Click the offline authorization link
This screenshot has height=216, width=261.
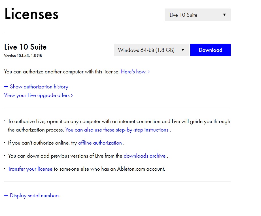click(100, 143)
